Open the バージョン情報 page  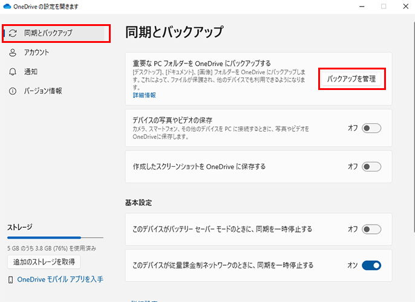[43, 91]
